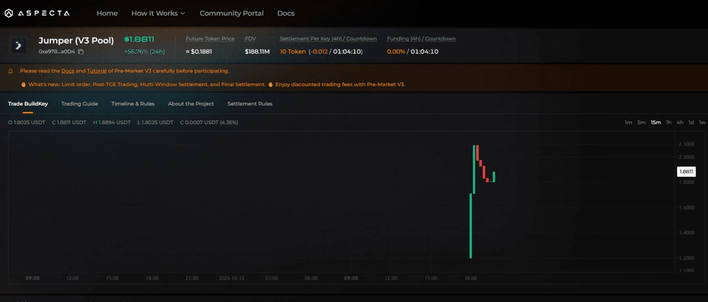Open Docs in the top navigation
The width and height of the screenshot is (708, 302).
pos(286,13)
